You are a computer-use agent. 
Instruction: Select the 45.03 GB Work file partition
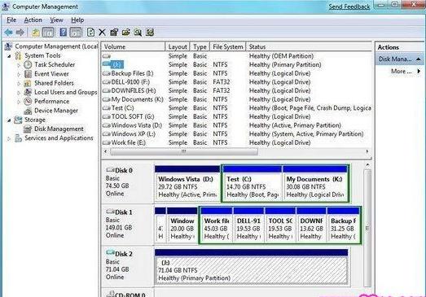(x=217, y=225)
